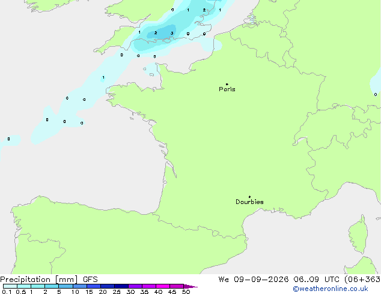This screenshot has height=294, width=381.
Task: Pick the 25–30 mm dark navy legend swatch
Action: click(x=121, y=286)
